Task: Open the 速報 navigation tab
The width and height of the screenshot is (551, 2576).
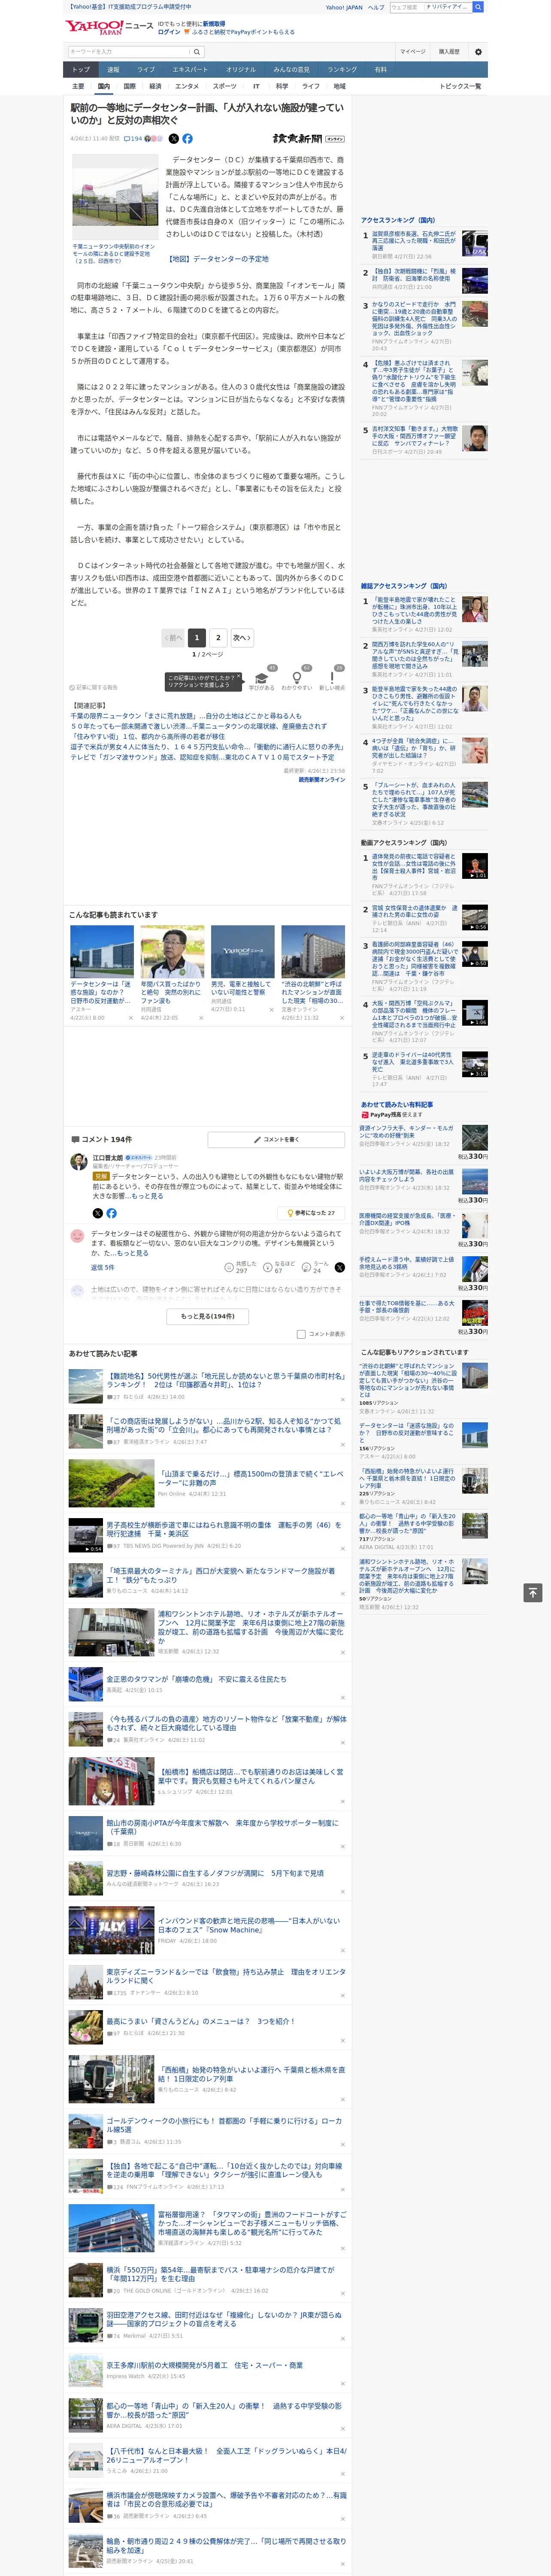Action: tap(113, 70)
